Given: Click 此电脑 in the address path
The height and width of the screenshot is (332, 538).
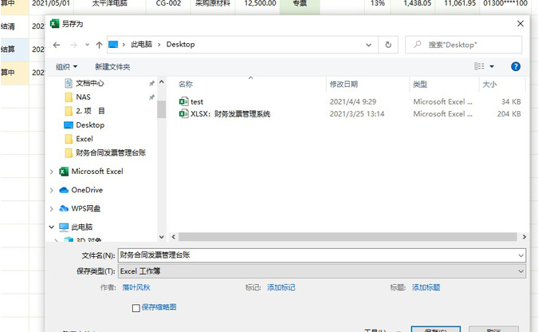Looking at the screenshot, I should 141,45.
